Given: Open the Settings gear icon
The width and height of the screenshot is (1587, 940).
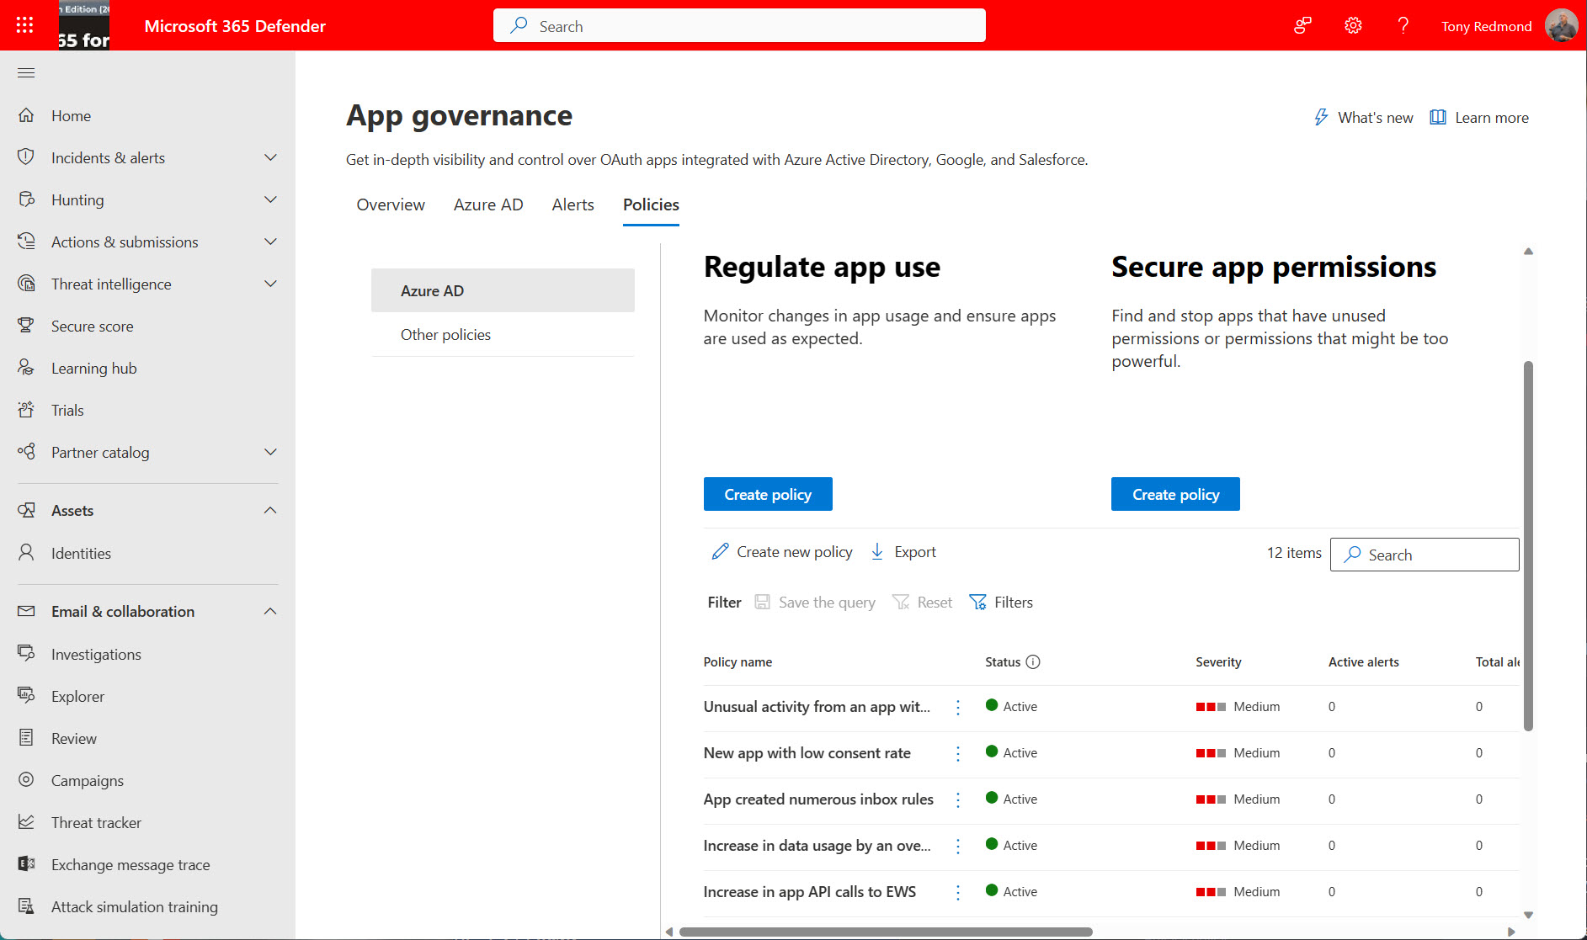Looking at the screenshot, I should 1353,25.
